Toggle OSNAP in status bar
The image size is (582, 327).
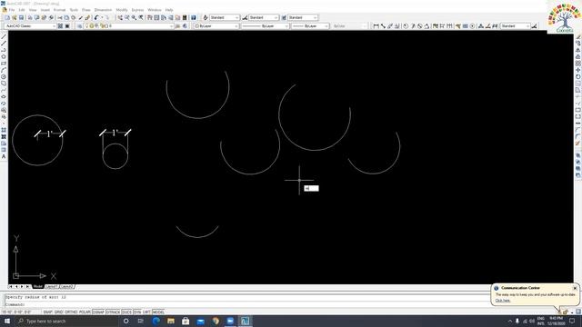(98, 312)
